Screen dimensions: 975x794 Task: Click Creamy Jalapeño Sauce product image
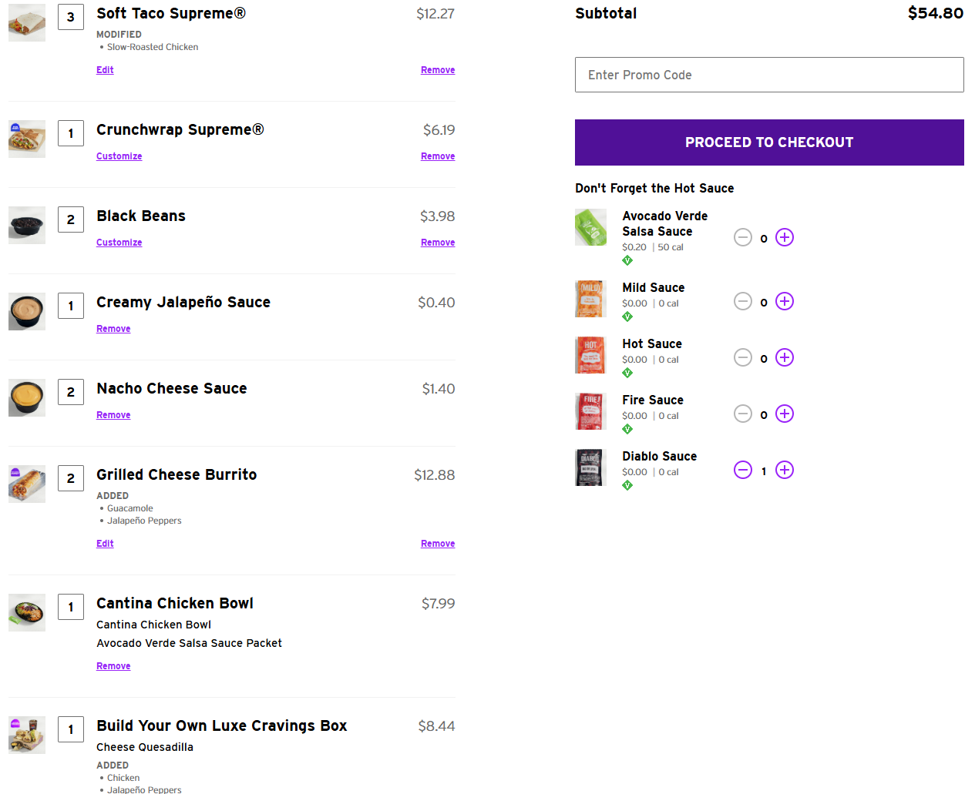click(27, 311)
